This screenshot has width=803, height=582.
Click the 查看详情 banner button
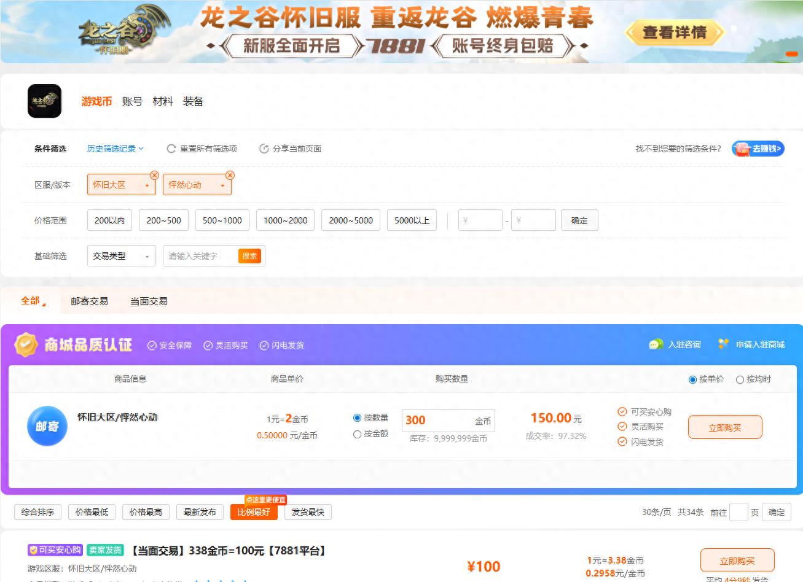click(675, 33)
